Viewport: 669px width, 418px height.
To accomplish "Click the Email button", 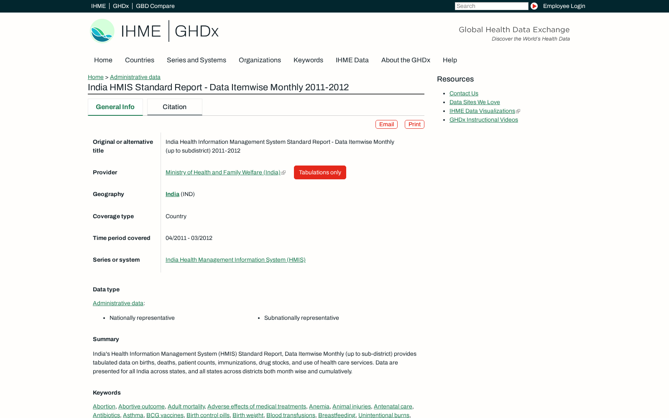I will coord(386,124).
